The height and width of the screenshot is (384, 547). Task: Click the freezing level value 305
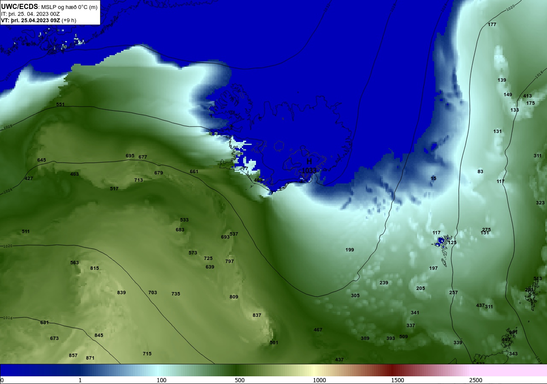pyautogui.click(x=355, y=295)
